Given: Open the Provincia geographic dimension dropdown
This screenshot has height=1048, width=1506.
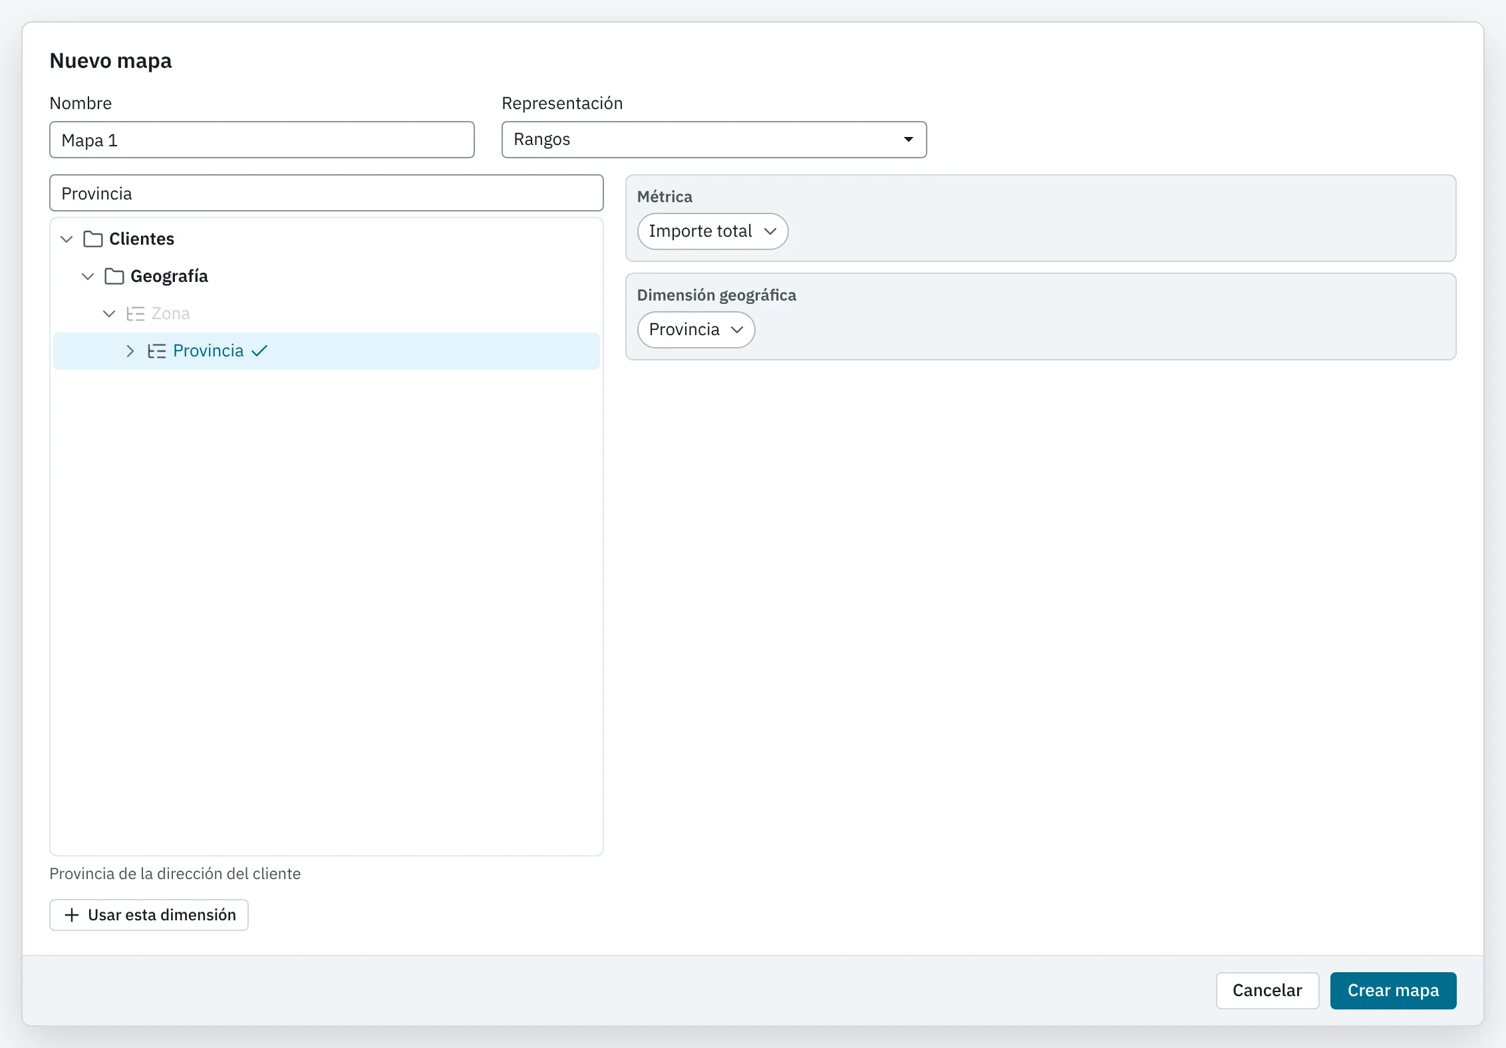Looking at the screenshot, I should coord(696,330).
